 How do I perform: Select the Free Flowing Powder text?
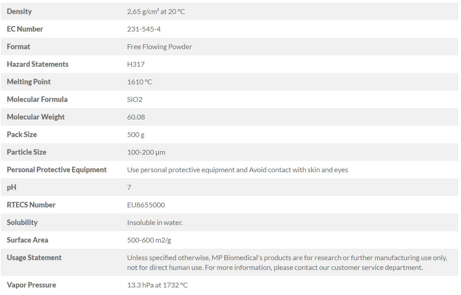coord(159,47)
